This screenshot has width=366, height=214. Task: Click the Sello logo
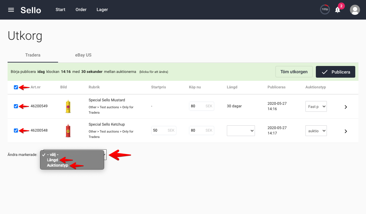click(x=31, y=10)
